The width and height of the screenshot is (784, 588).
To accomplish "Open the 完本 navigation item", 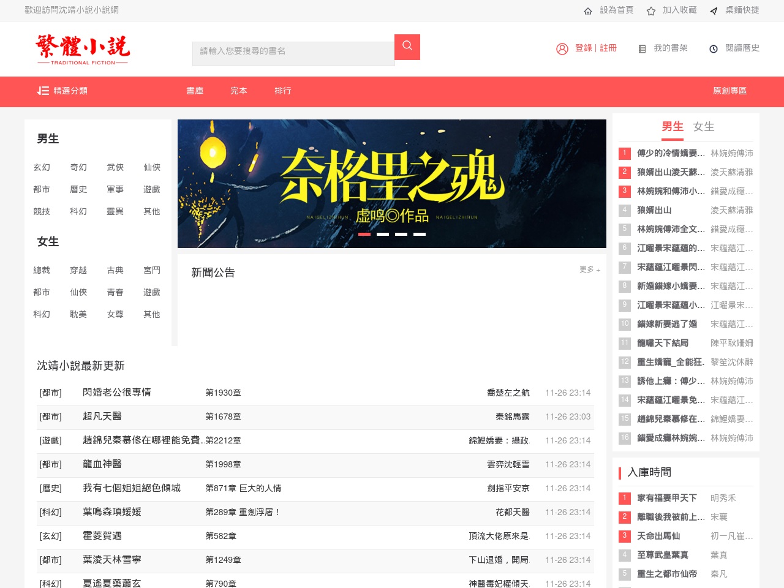I will point(239,91).
